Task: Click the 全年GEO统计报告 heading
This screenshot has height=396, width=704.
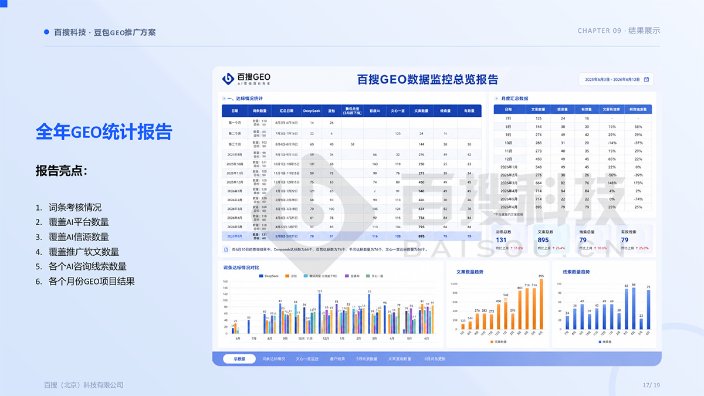Action: tap(103, 131)
